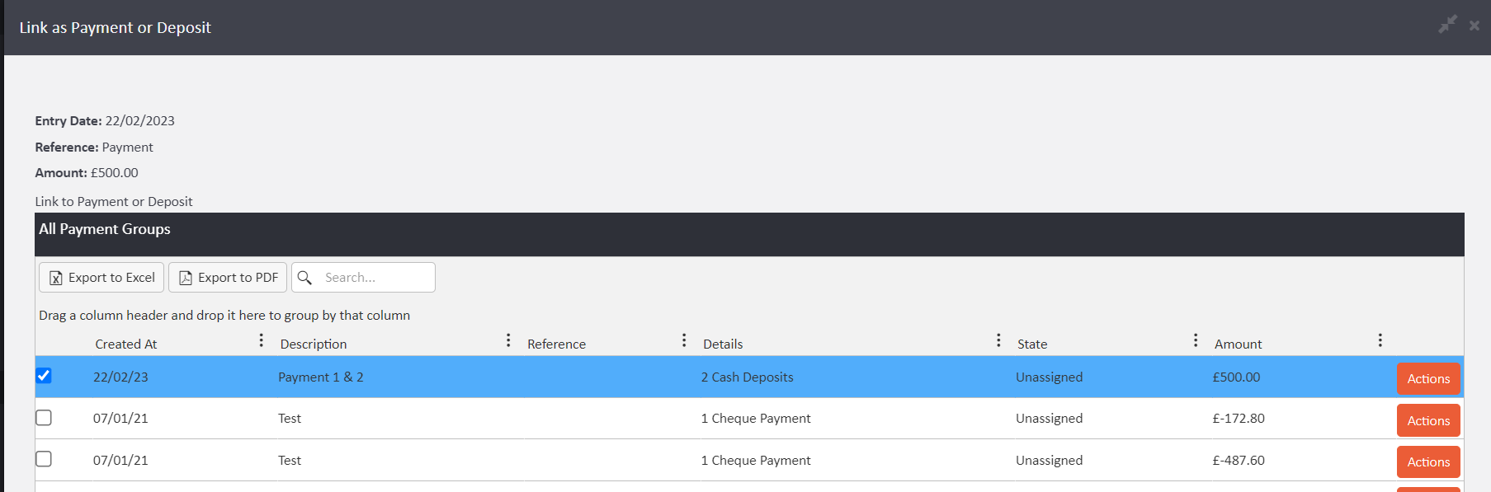Open the Details column options menu
The width and height of the screenshot is (1491, 492).
998,340
